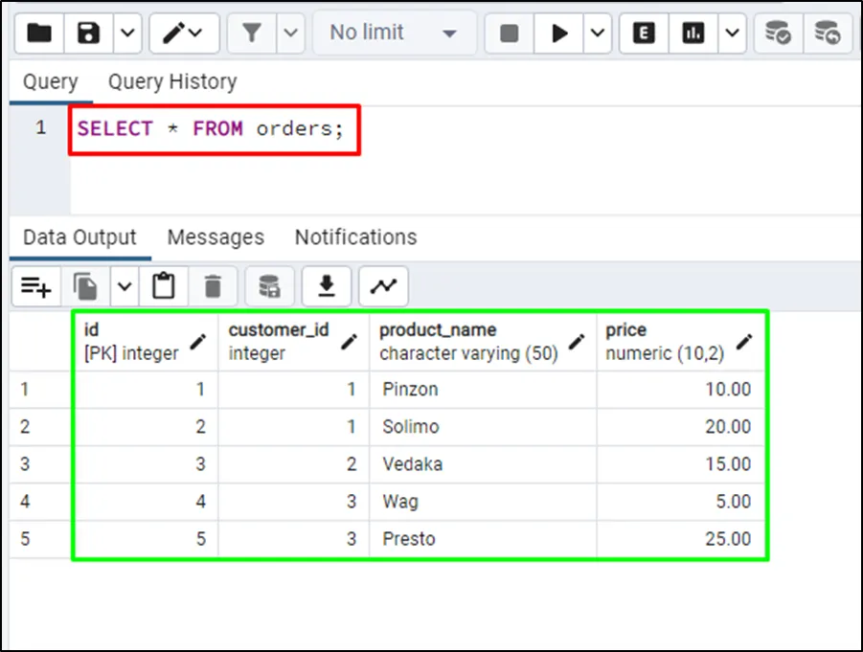Image resolution: width=863 pixels, height=652 pixels.
Task: Click the Open File folder icon
Action: pos(39,34)
